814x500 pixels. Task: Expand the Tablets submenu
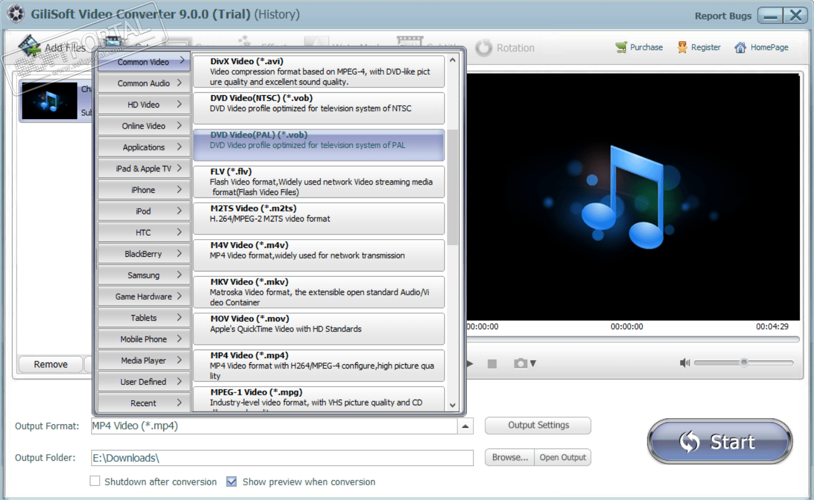point(144,318)
